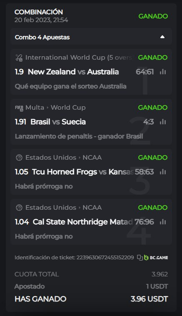Open stats icon for Cal State Northridge match

click(163, 222)
